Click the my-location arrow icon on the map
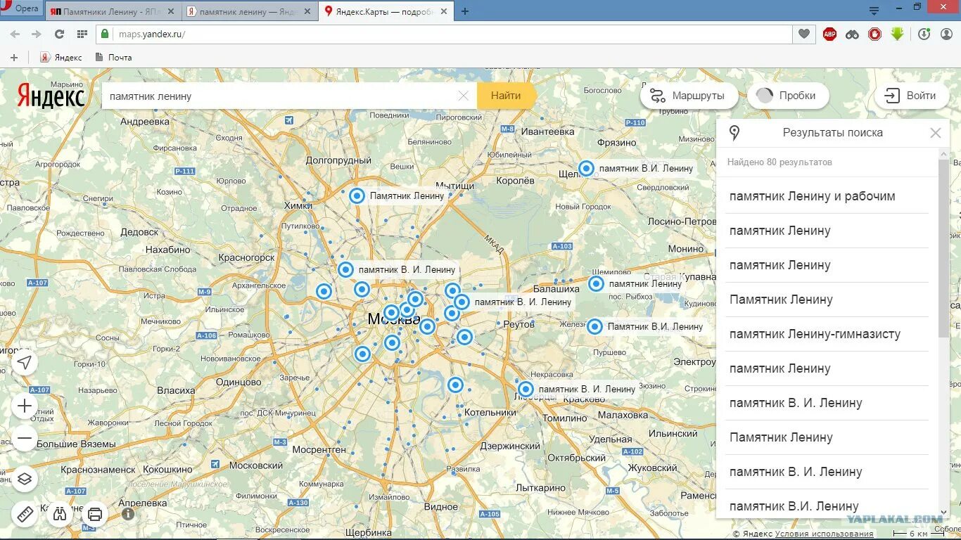This screenshot has width=961, height=540. click(x=25, y=362)
